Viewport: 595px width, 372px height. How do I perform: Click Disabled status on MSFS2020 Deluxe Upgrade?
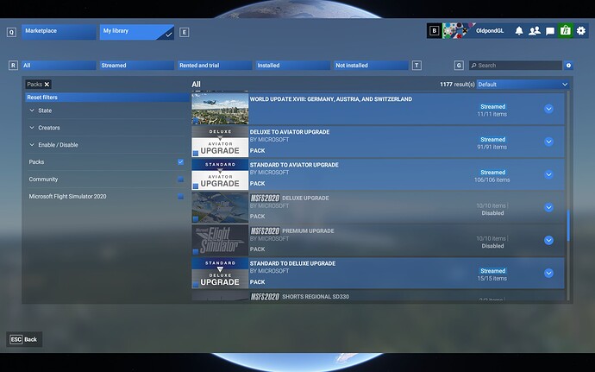point(492,213)
